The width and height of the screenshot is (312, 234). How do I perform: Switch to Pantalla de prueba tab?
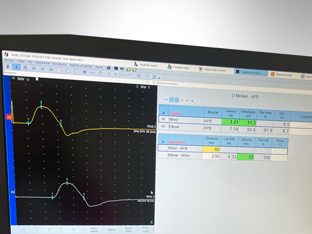click(x=250, y=72)
